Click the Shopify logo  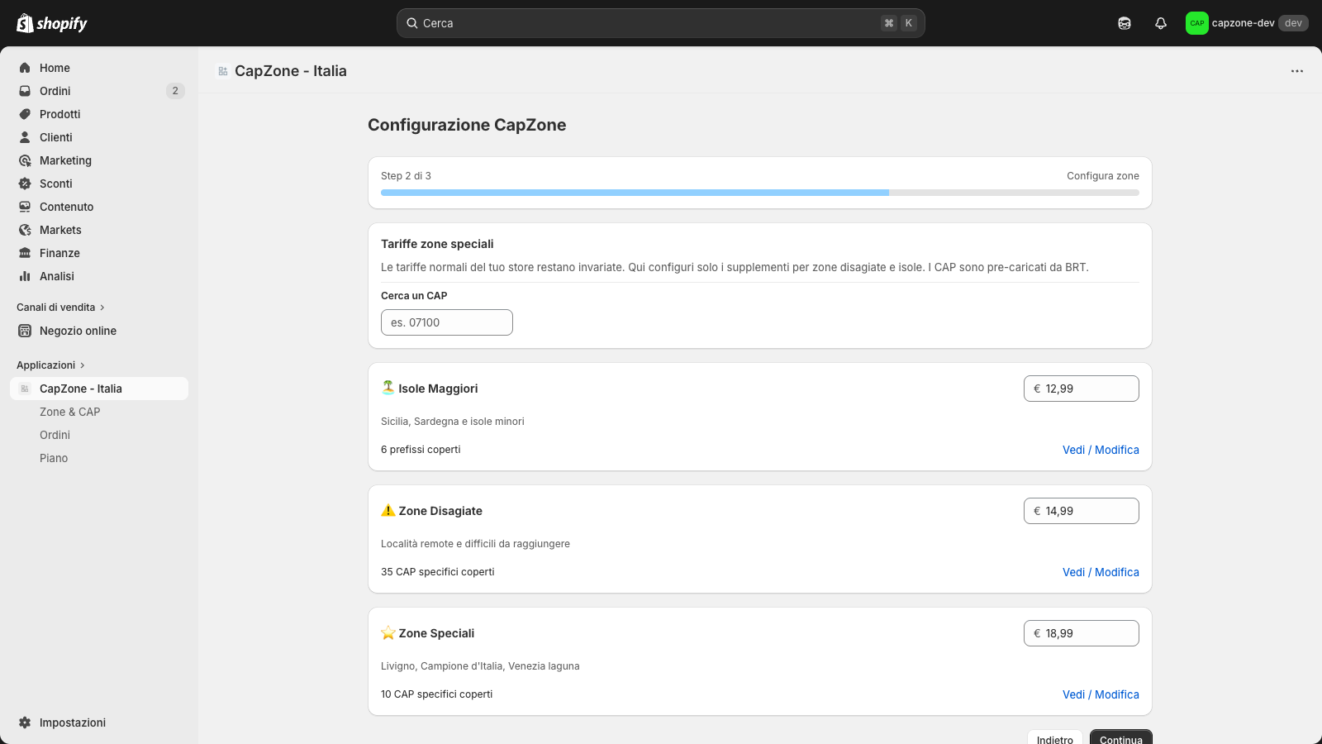52,23
